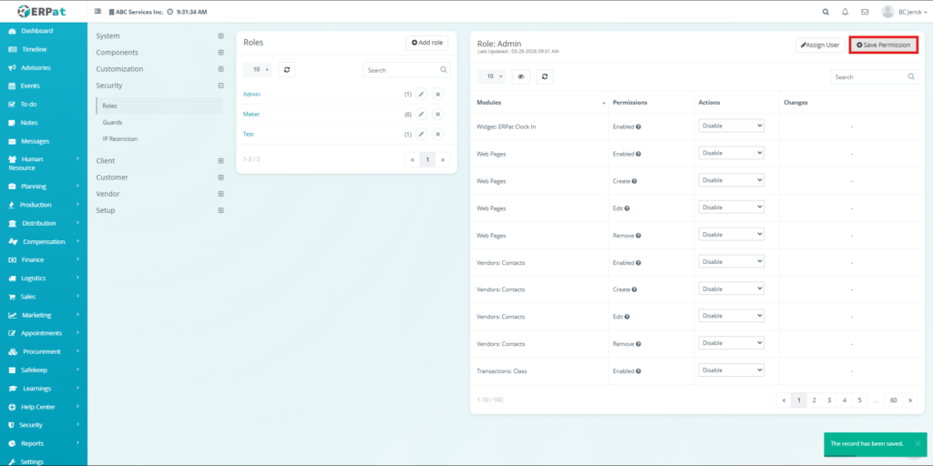The image size is (933, 466).
Task: Refresh the Roles list
Action: point(286,69)
